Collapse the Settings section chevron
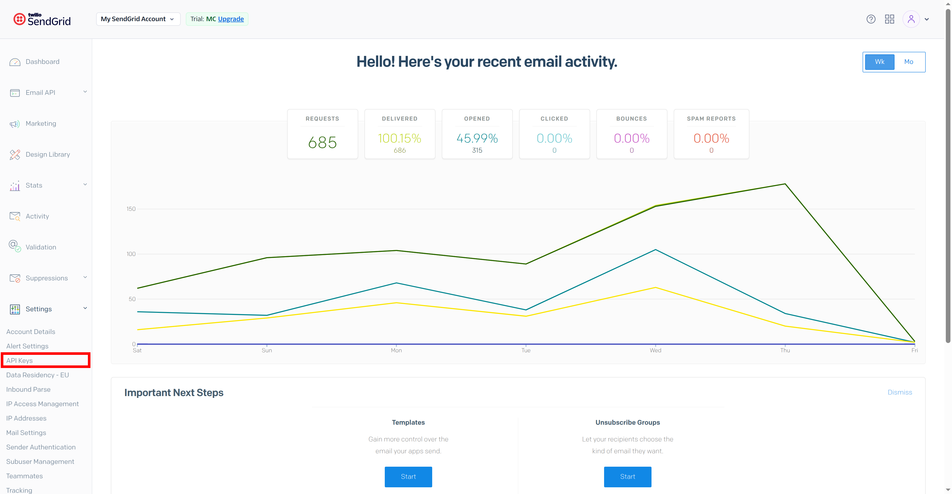The image size is (952, 494). click(85, 308)
